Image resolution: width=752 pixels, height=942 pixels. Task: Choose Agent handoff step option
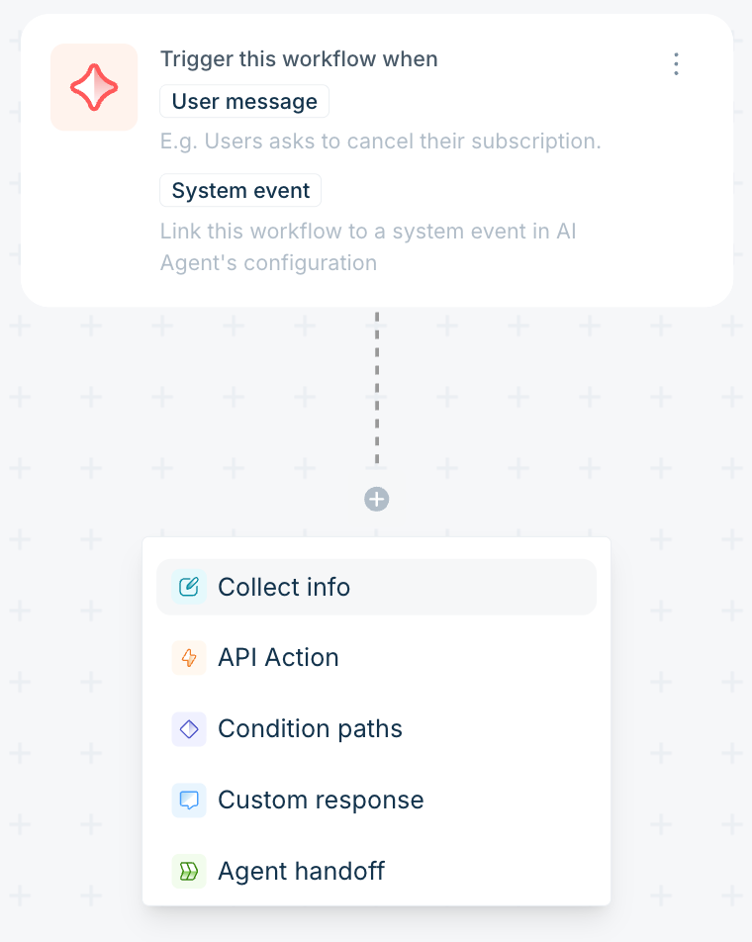(377, 871)
